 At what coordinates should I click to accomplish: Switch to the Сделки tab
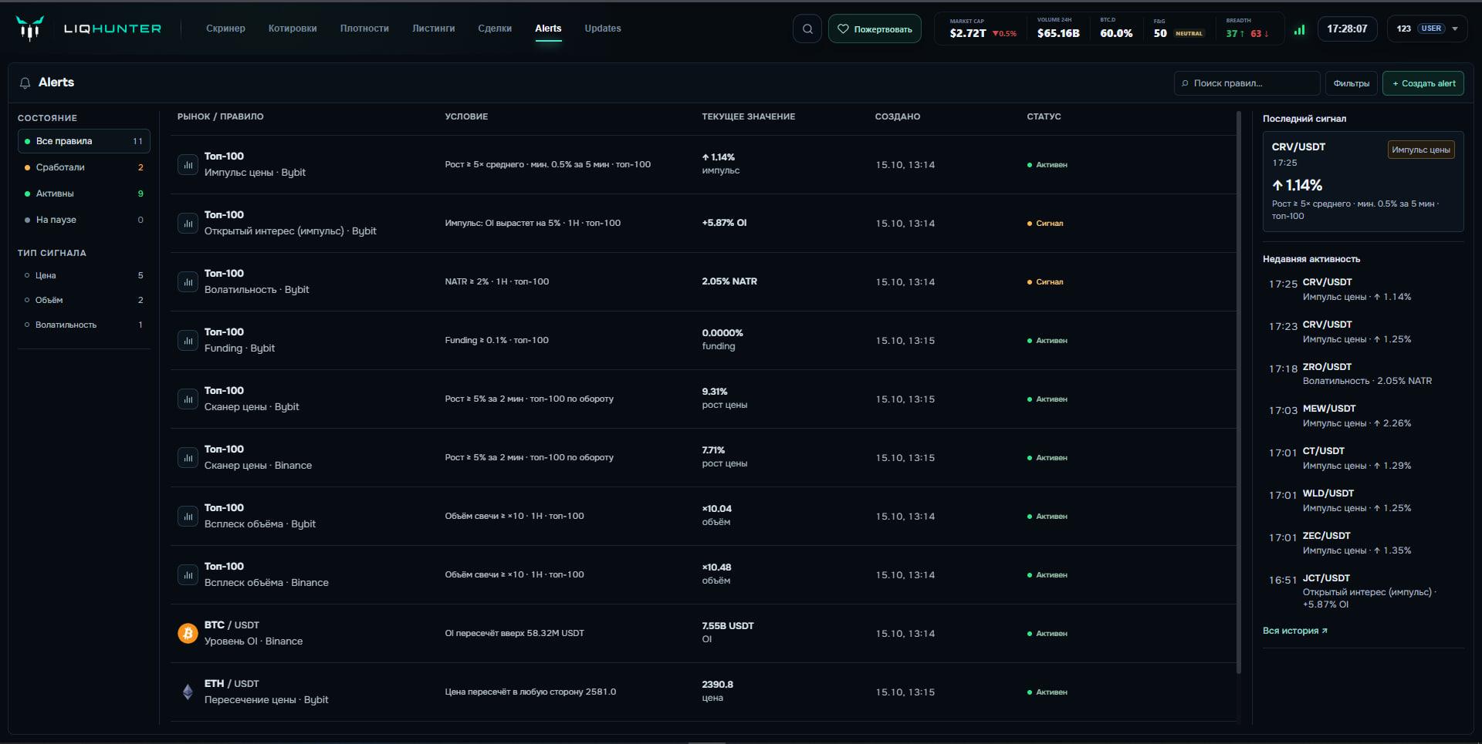click(x=495, y=29)
